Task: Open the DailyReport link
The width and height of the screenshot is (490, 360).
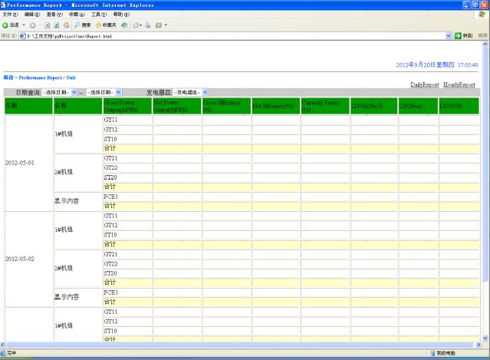Action: 424,84
